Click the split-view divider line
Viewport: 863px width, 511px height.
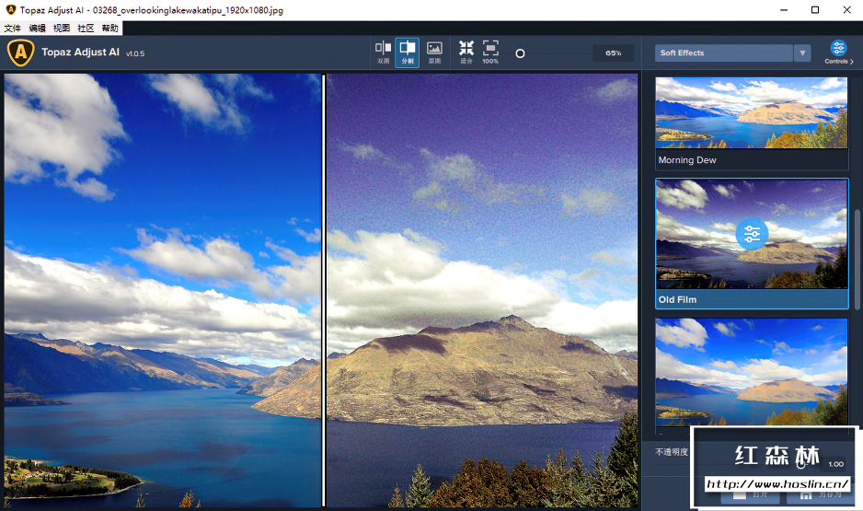324,290
